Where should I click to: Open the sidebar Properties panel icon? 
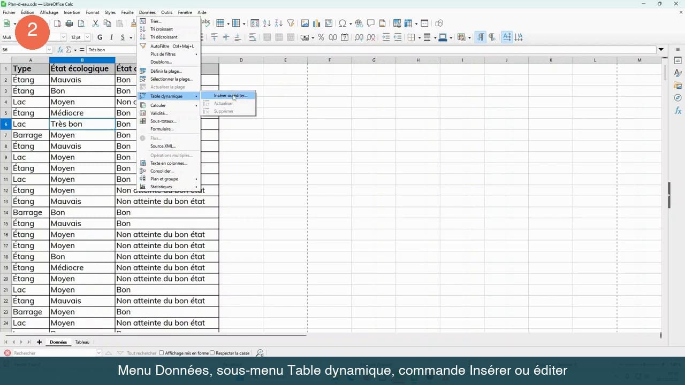click(x=678, y=61)
